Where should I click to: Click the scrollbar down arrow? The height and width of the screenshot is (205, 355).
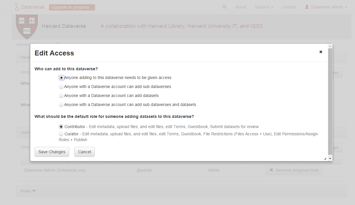click(330, 158)
